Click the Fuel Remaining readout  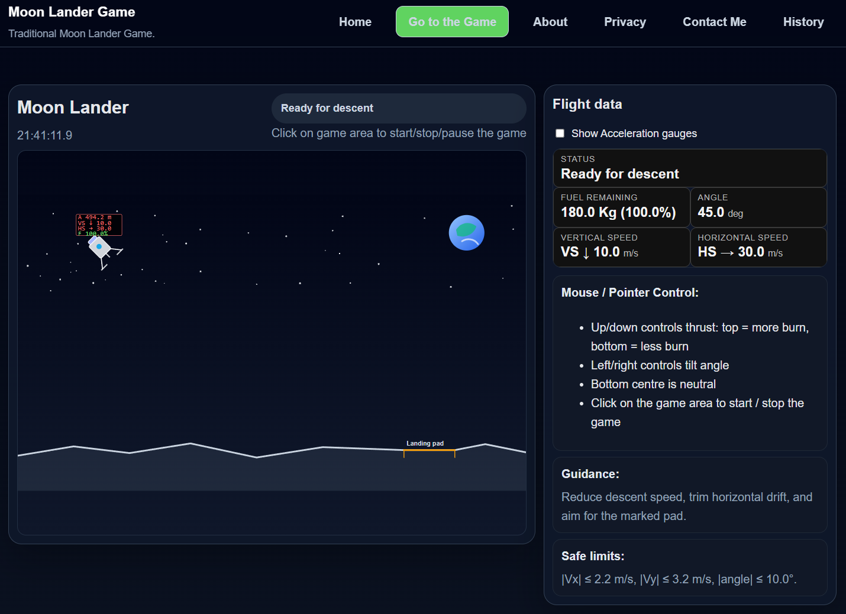[x=621, y=207]
